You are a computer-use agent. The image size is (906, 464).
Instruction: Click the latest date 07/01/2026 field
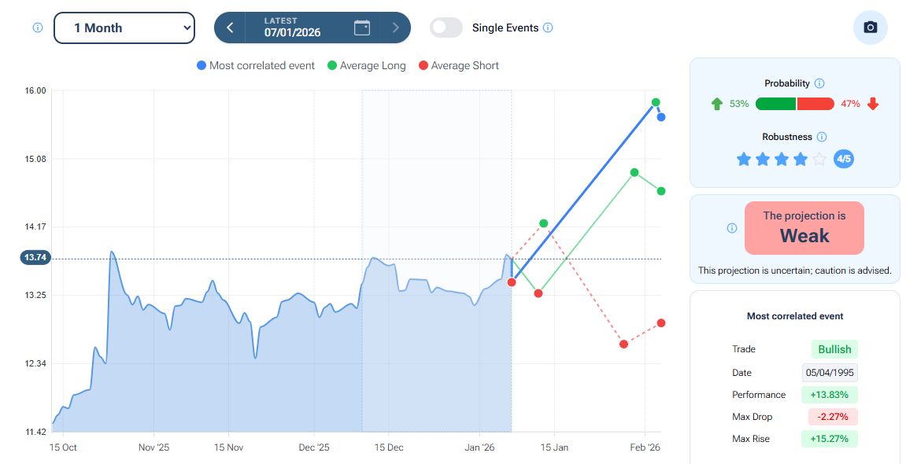pyautogui.click(x=292, y=28)
